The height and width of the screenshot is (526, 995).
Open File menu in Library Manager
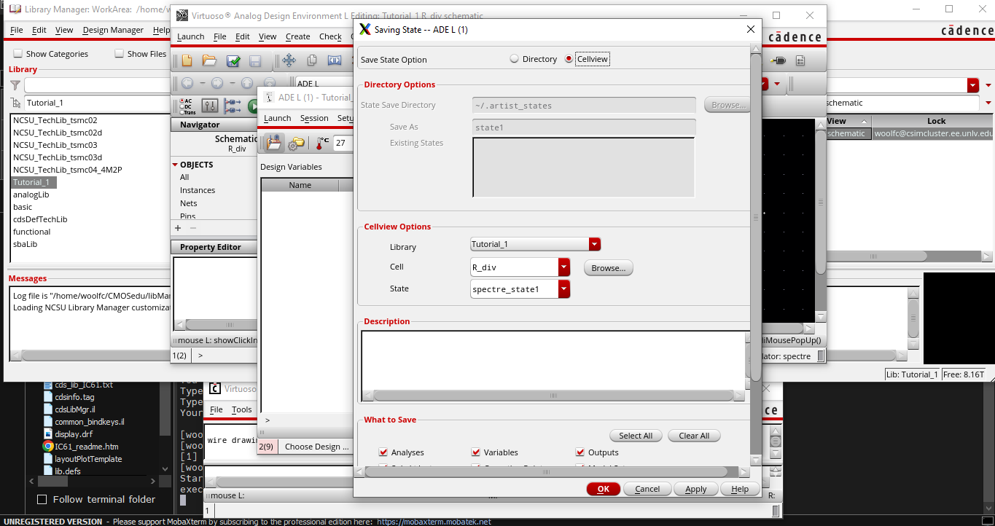[16, 30]
